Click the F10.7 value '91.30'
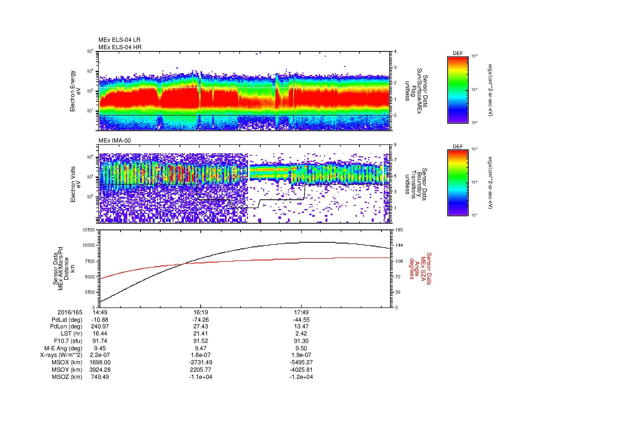 [301, 341]
